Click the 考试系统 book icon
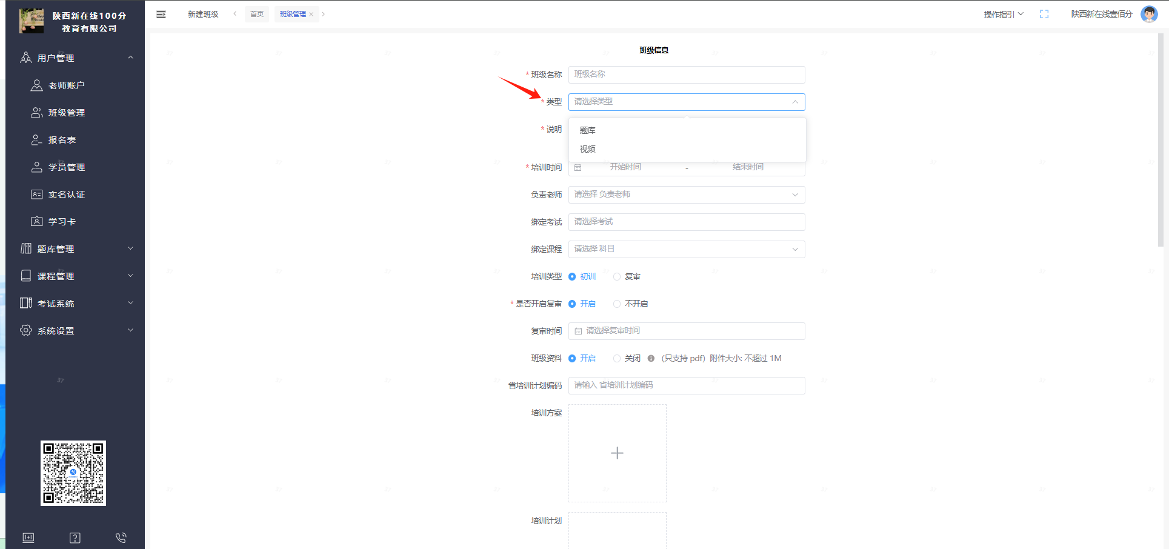1169x549 pixels. (25, 303)
